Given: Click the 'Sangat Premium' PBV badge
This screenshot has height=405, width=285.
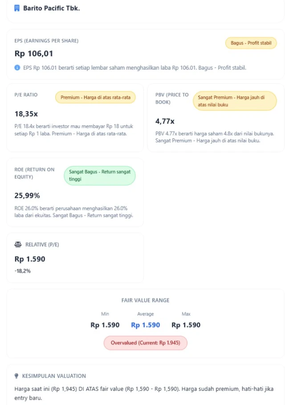Looking at the screenshot, I should 235,101.
